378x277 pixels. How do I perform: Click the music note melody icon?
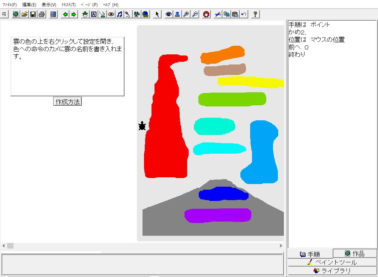click(120, 14)
